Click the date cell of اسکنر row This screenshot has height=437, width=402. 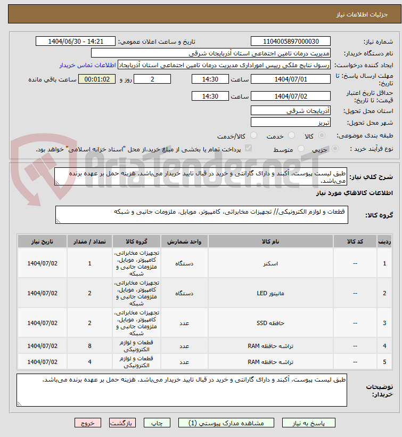[x=42, y=263]
